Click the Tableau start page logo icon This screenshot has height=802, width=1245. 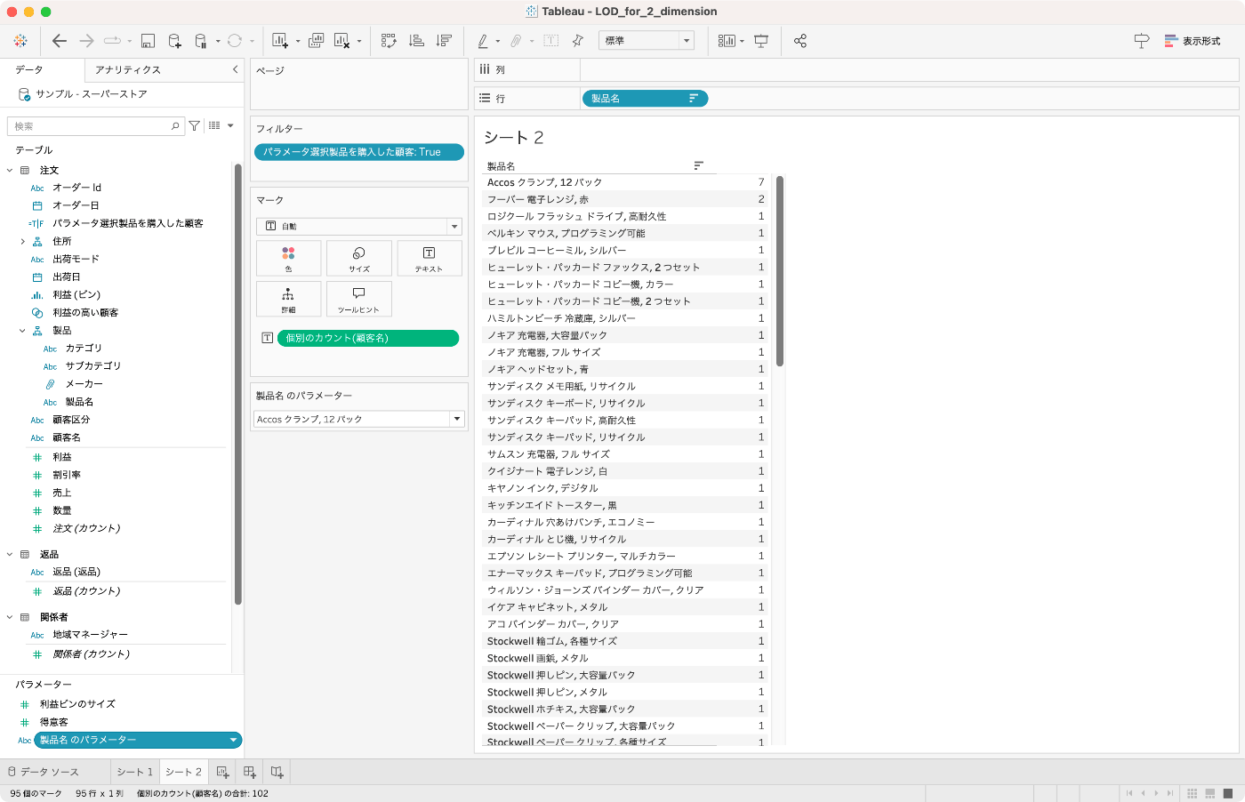tap(20, 41)
